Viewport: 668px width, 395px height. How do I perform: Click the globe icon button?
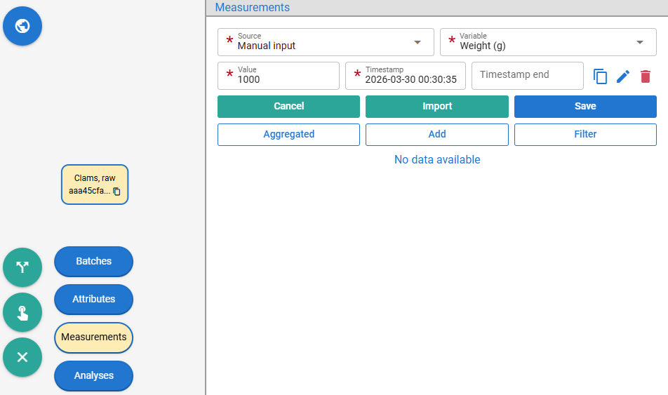22,26
